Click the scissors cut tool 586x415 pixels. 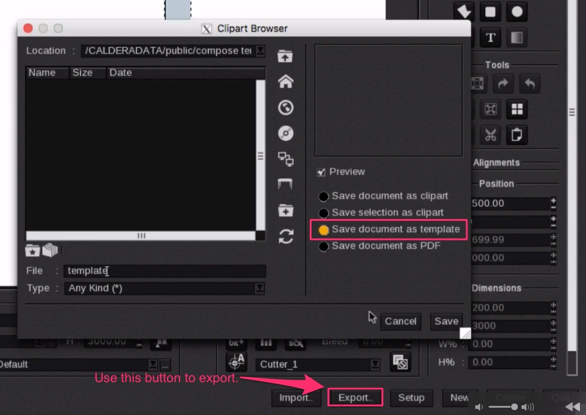(x=490, y=134)
